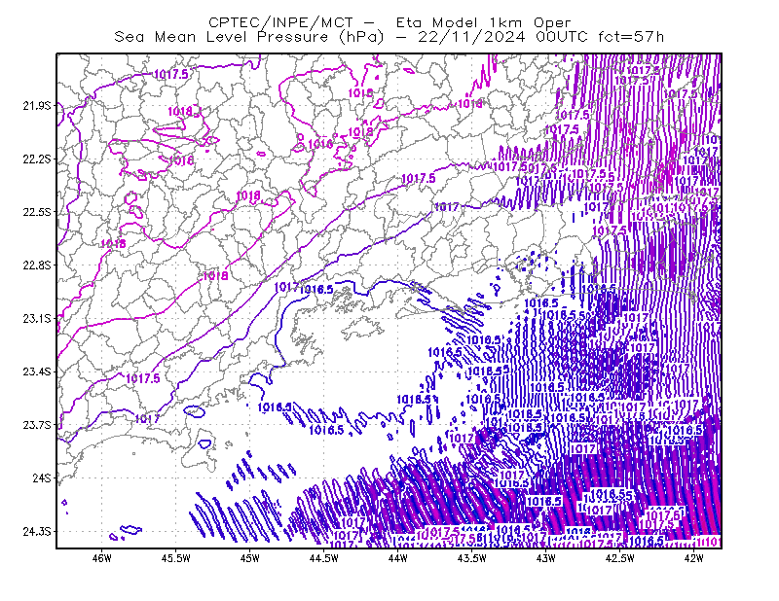Click the 43.5W longitude axis label
This screenshot has height=601, width=779.
(472, 558)
